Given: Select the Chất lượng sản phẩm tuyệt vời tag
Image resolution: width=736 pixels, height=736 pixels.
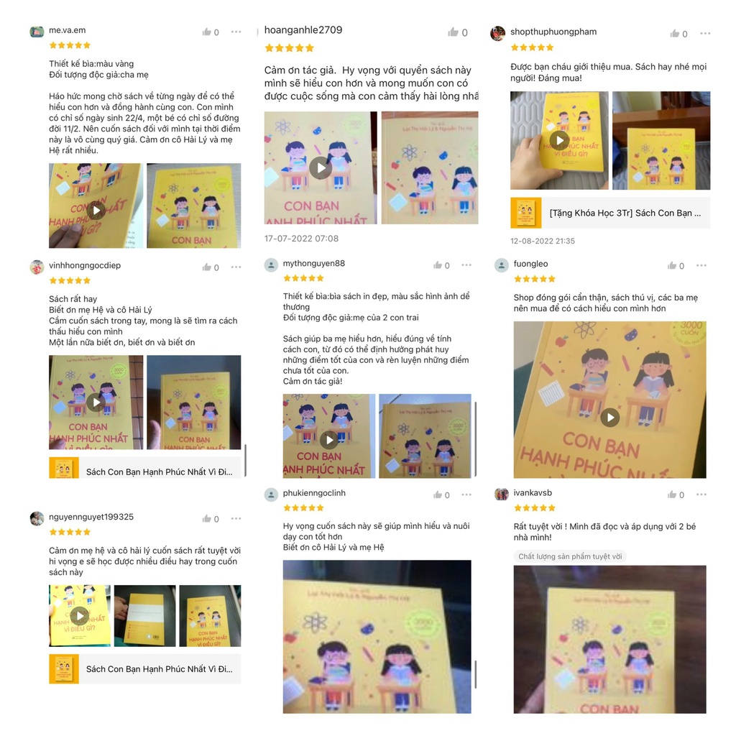Looking at the screenshot, I should (570, 557).
